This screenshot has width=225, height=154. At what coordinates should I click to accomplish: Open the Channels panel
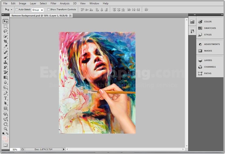(x=210, y=67)
